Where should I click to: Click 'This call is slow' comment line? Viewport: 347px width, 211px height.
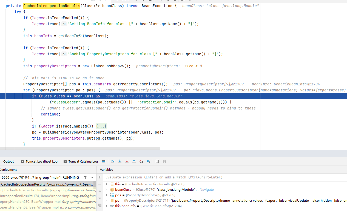[x=65, y=78]
